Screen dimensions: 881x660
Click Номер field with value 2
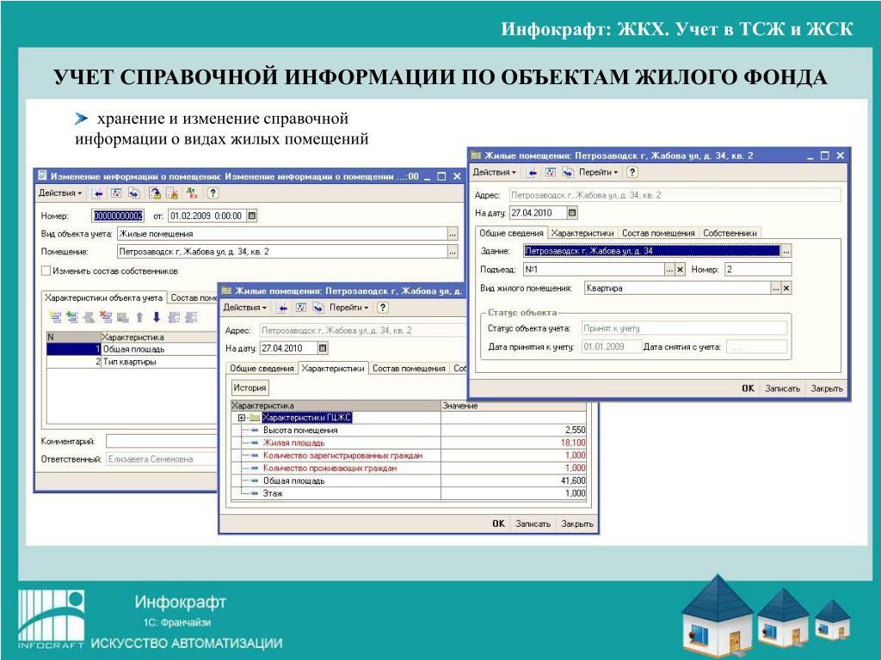[x=758, y=269]
